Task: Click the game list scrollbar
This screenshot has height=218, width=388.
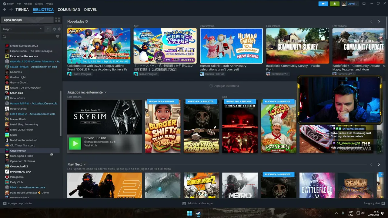Action: tap(61, 114)
